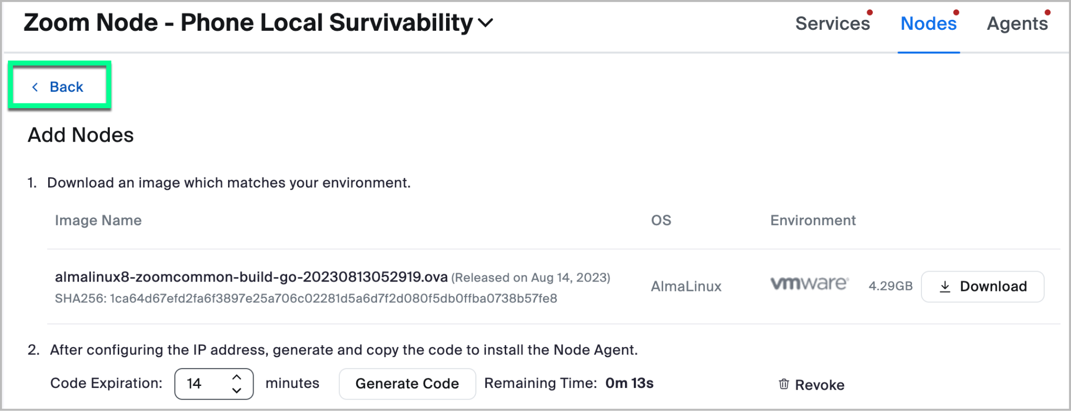1071x411 pixels.
Task: Select the Nodes tab
Action: pyautogui.click(x=928, y=24)
